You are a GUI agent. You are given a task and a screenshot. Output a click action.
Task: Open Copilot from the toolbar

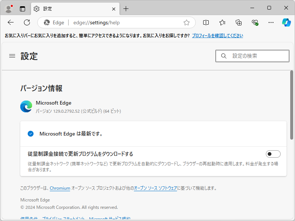tap(286, 22)
